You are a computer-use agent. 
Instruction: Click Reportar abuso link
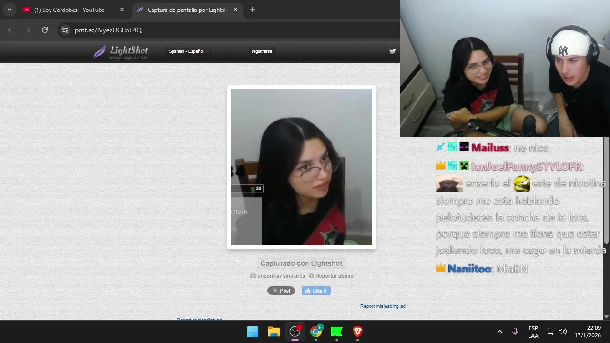click(x=331, y=276)
